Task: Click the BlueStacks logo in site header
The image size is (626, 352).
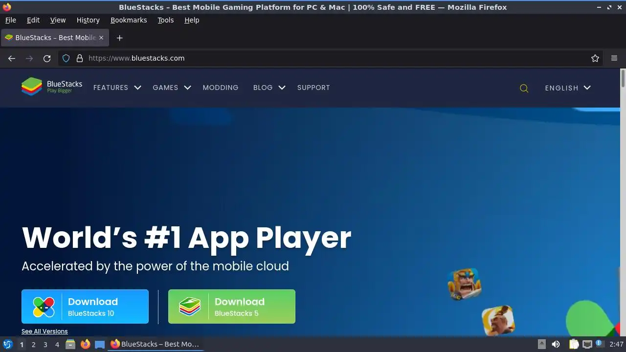Action: [x=52, y=87]
